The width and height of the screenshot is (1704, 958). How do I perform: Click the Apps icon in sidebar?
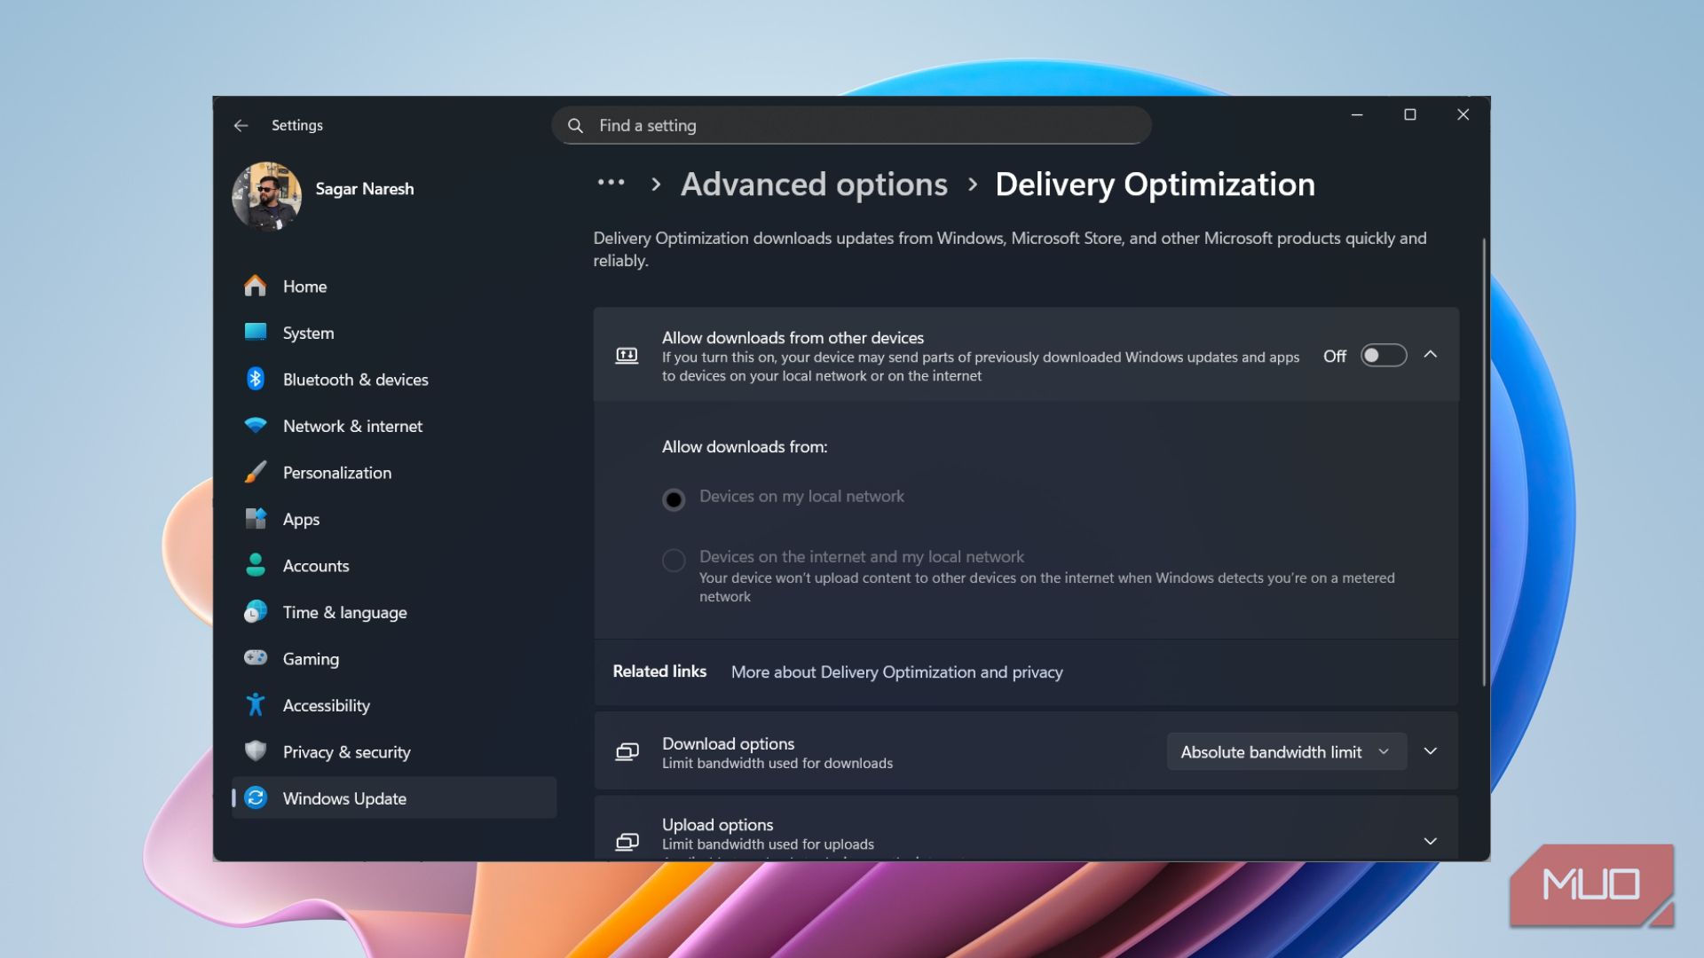[256, 519]
